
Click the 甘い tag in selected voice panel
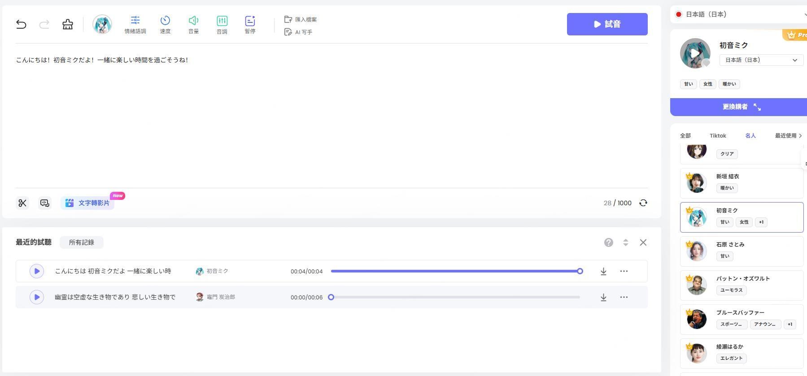pyautogui.click(x=689, y=84)
